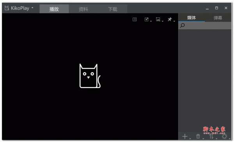Switch to the 播放 tab

[54, 9]
